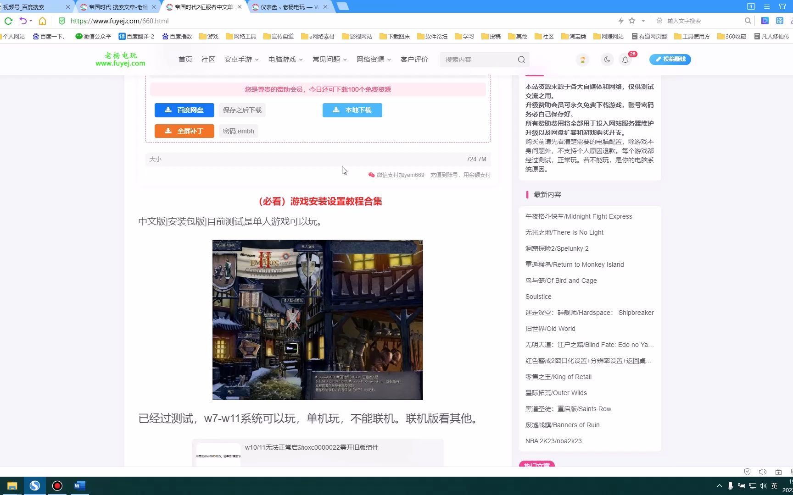Image resolution: width=793 pixels, height=495 pixels.
Task: Click the browser menu hamburger icon
Action: pos(767,6)
